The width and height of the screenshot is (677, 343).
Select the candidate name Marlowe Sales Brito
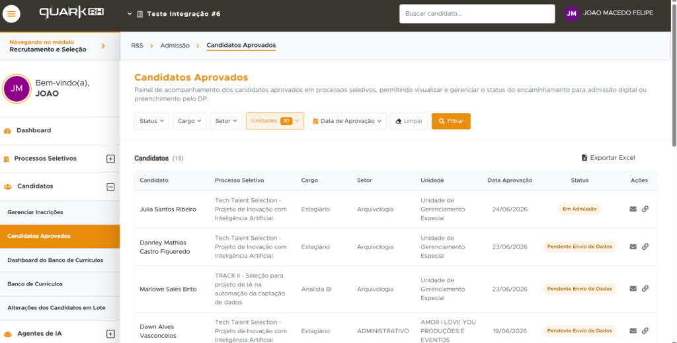click(169, 289)
